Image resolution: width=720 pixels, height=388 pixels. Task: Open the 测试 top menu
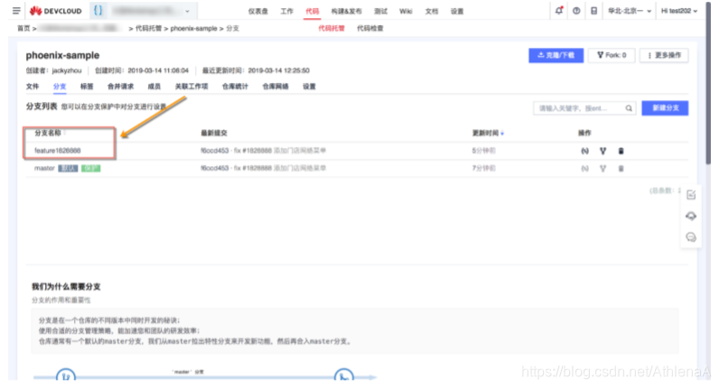(x=380, y=11)
